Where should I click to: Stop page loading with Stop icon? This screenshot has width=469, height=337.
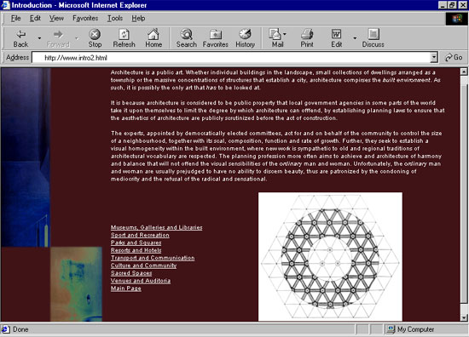(95, 34)
